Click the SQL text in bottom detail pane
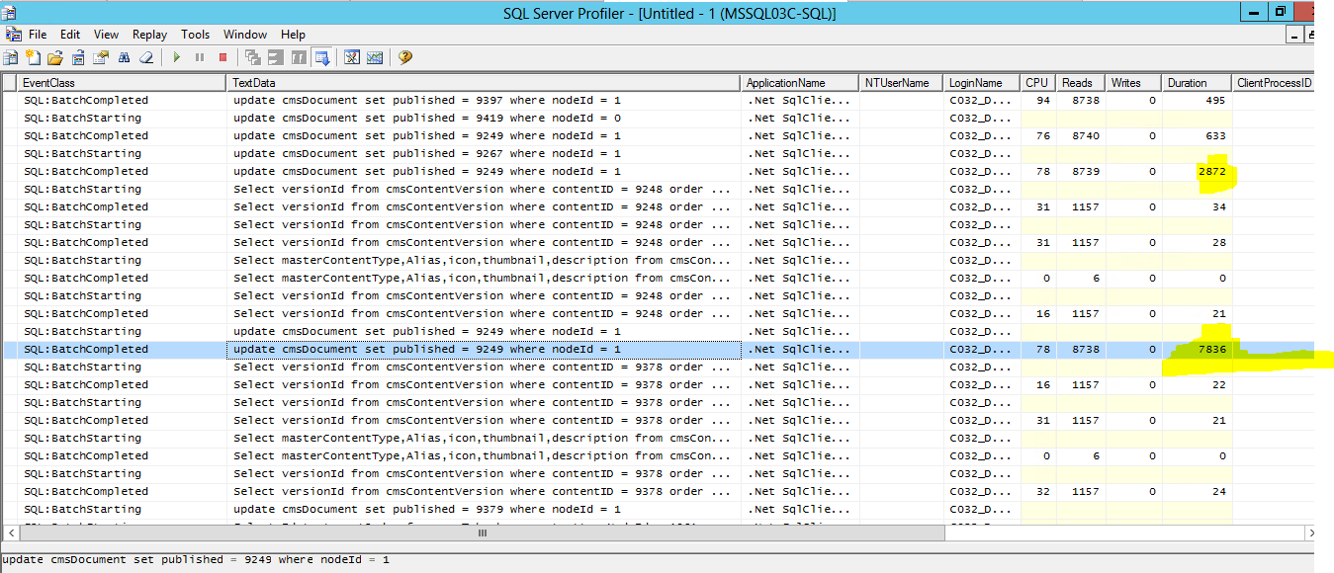 (196, 560)
